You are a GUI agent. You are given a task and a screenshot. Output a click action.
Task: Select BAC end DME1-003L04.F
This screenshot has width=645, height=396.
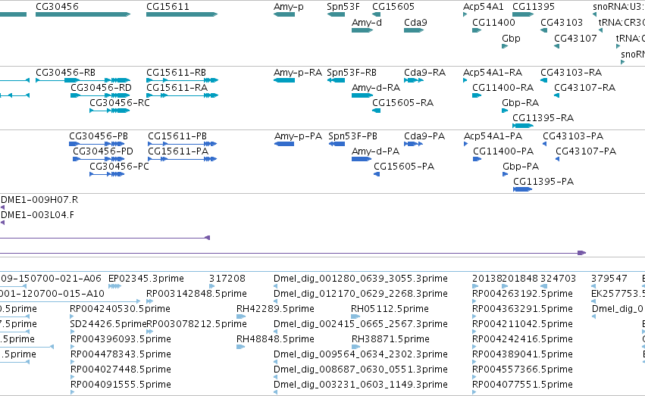tap(37, 215)
